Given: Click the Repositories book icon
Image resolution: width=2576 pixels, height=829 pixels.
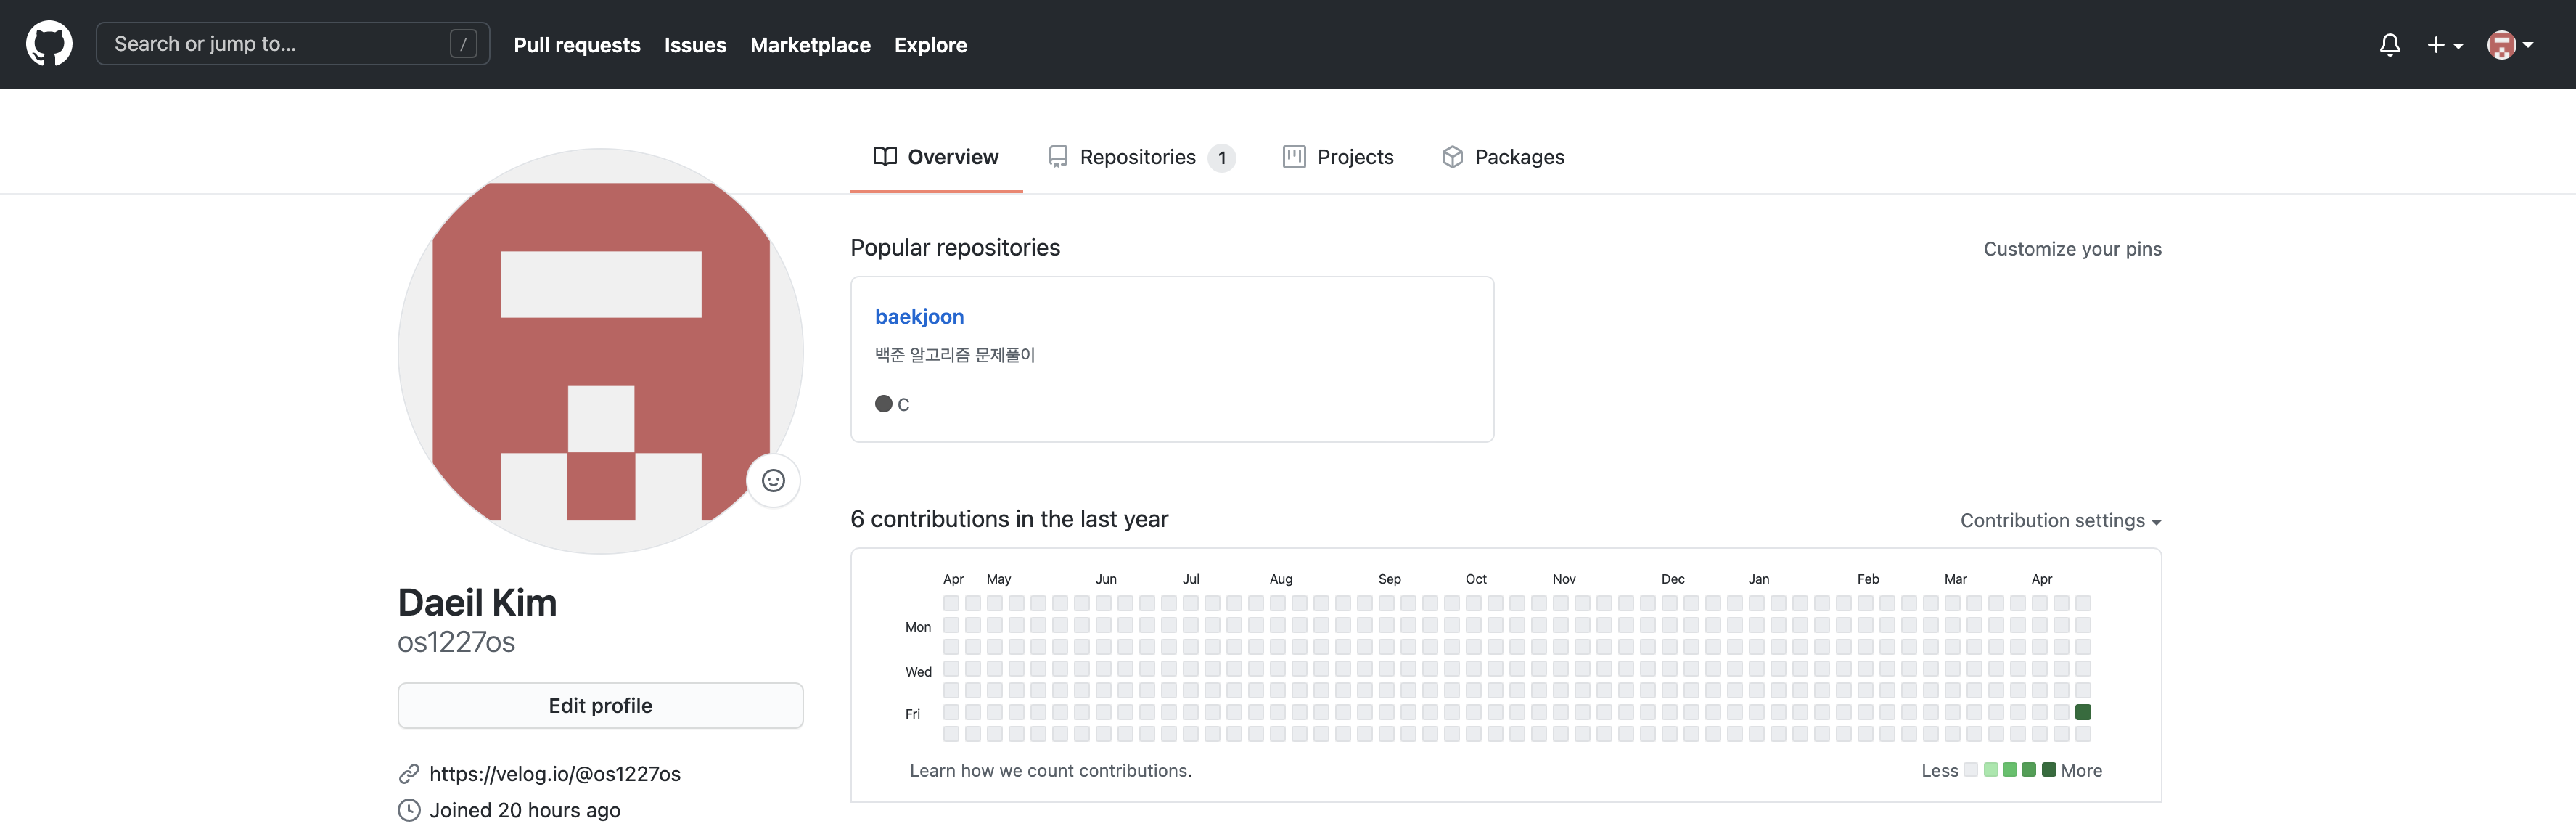Looking at the screenshot, I should coord(1057,157).
